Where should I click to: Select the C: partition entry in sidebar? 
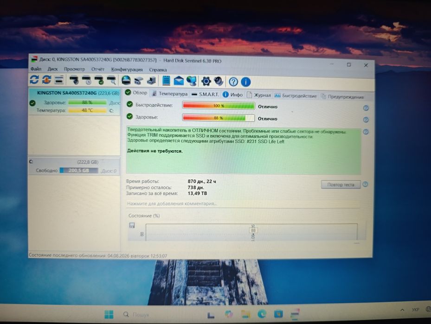tap(74, 166)
